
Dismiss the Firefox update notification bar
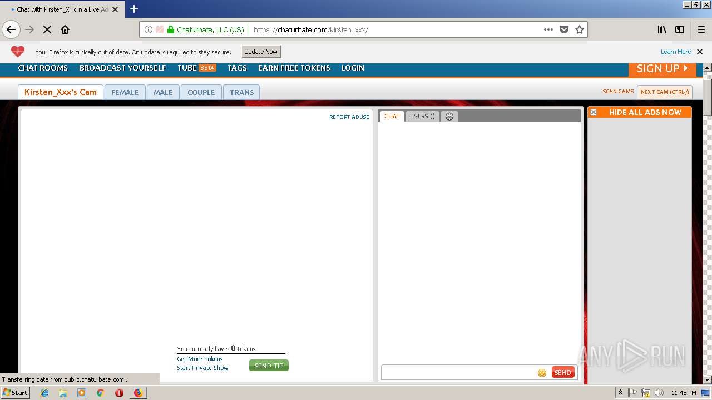[700, 52]
